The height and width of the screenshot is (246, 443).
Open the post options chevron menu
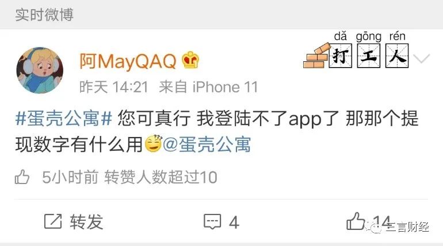pyautogui.click(x=421, y=58)
